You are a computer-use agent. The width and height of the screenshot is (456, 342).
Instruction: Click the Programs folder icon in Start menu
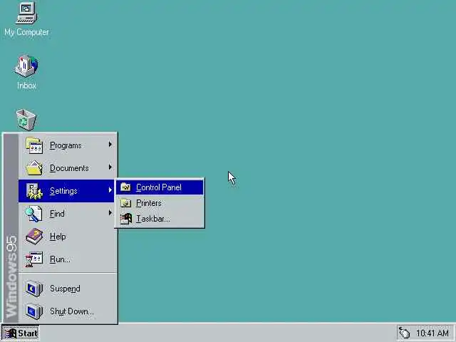[34, 145]
